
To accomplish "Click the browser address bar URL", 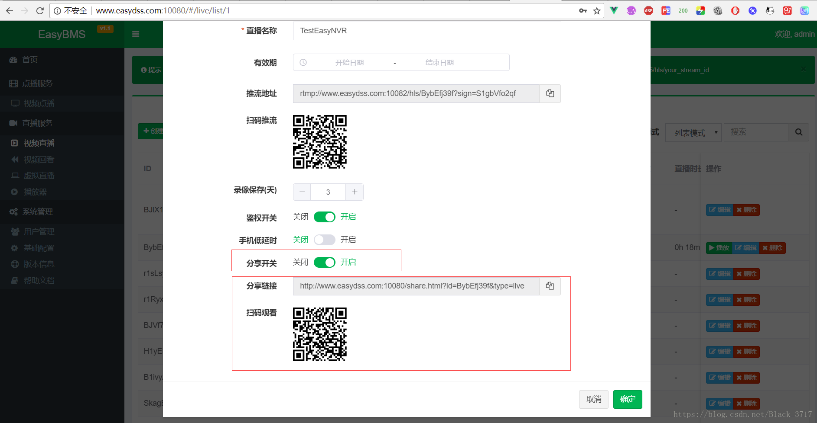I will point(163,11).
